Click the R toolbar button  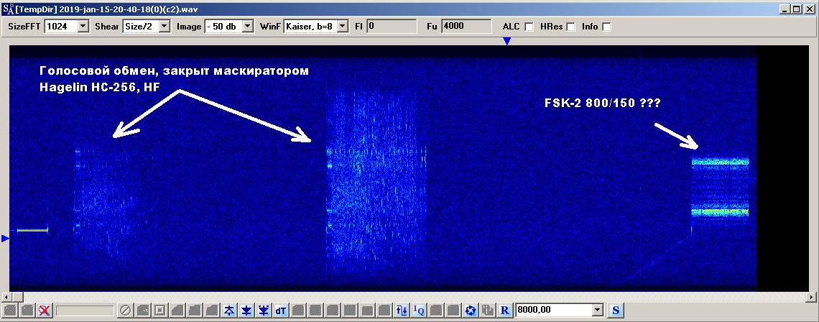click(504, 310)
